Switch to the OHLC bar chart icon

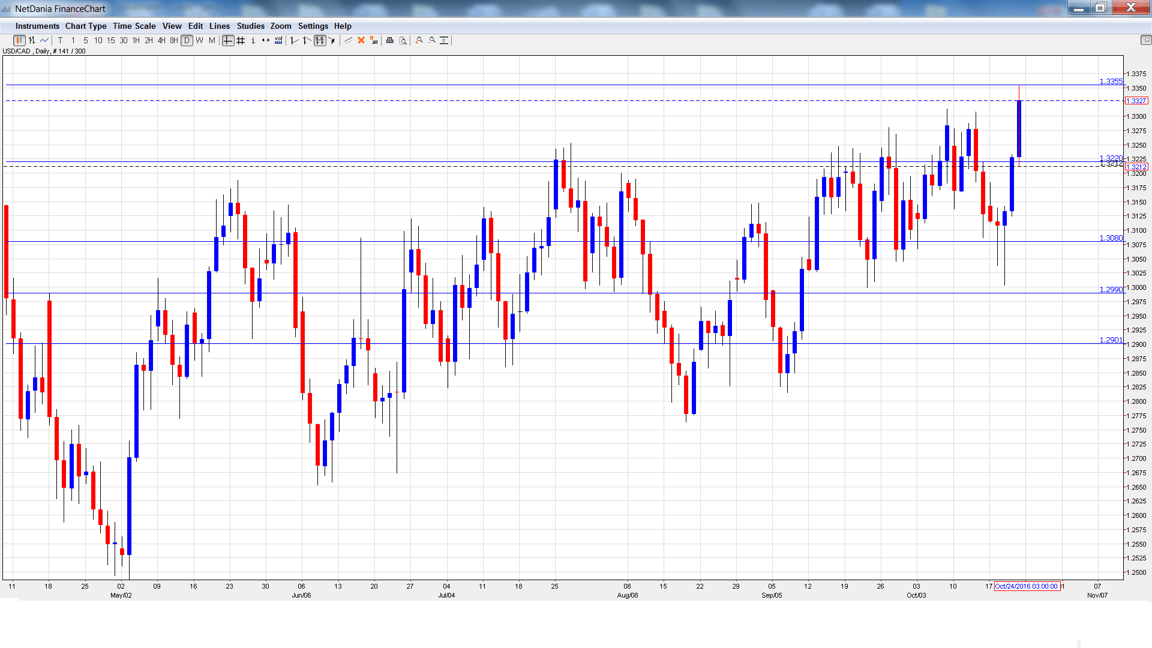click(32, 40)
